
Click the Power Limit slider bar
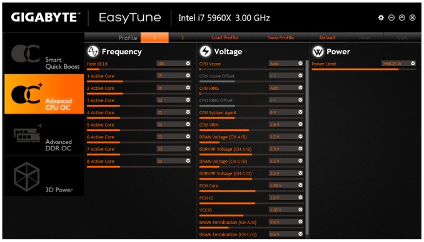(364, 69)
